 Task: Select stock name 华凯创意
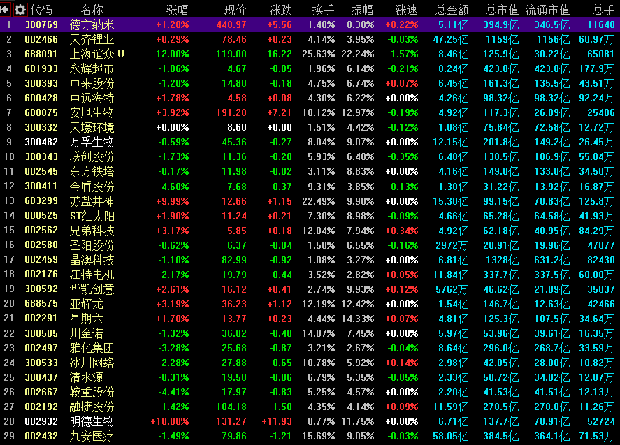pyautogui.click(x=92, y=289)
